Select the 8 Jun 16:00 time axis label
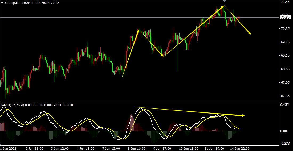This screenshot has height=151, width=293. pos(136,148)
